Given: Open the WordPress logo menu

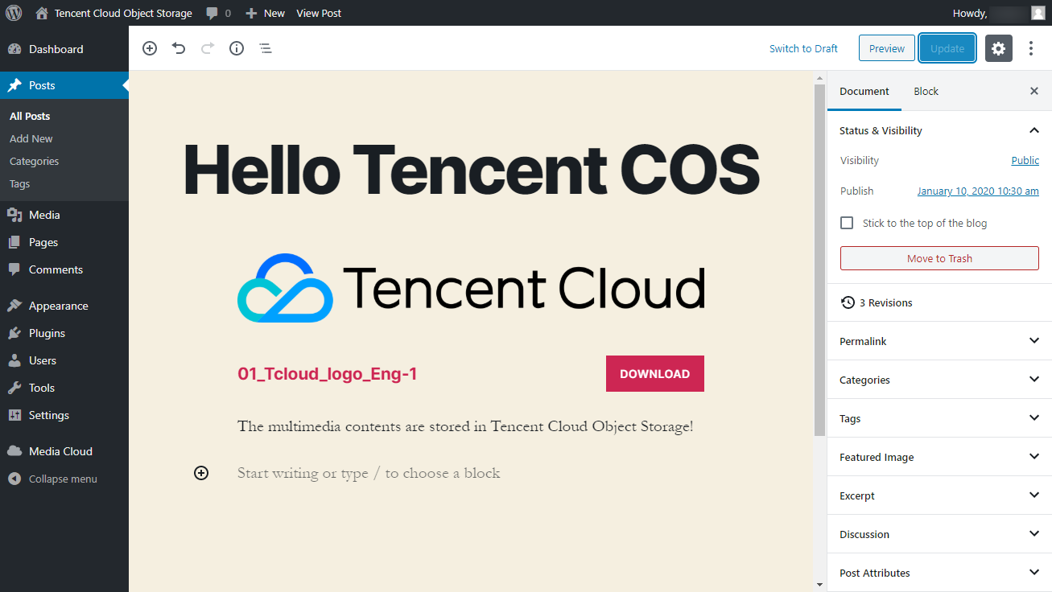Looking at the screenshot, I should [x=14, y=13].
